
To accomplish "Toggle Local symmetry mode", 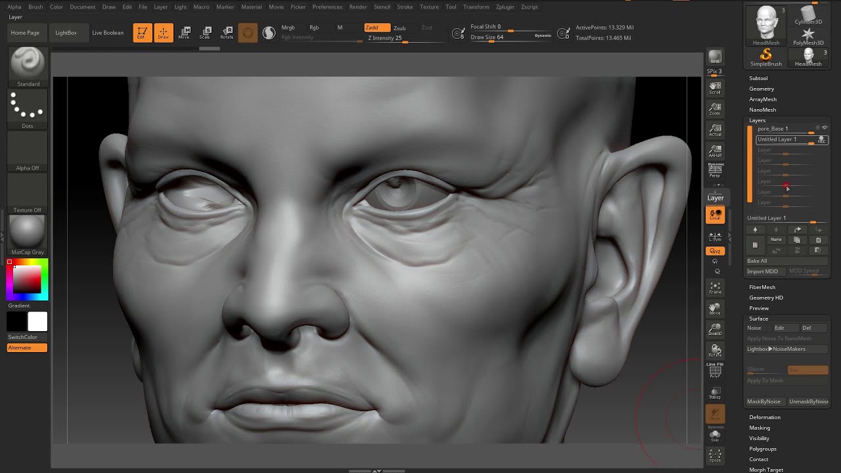I will pyautogui.click(x=715, y=215).
